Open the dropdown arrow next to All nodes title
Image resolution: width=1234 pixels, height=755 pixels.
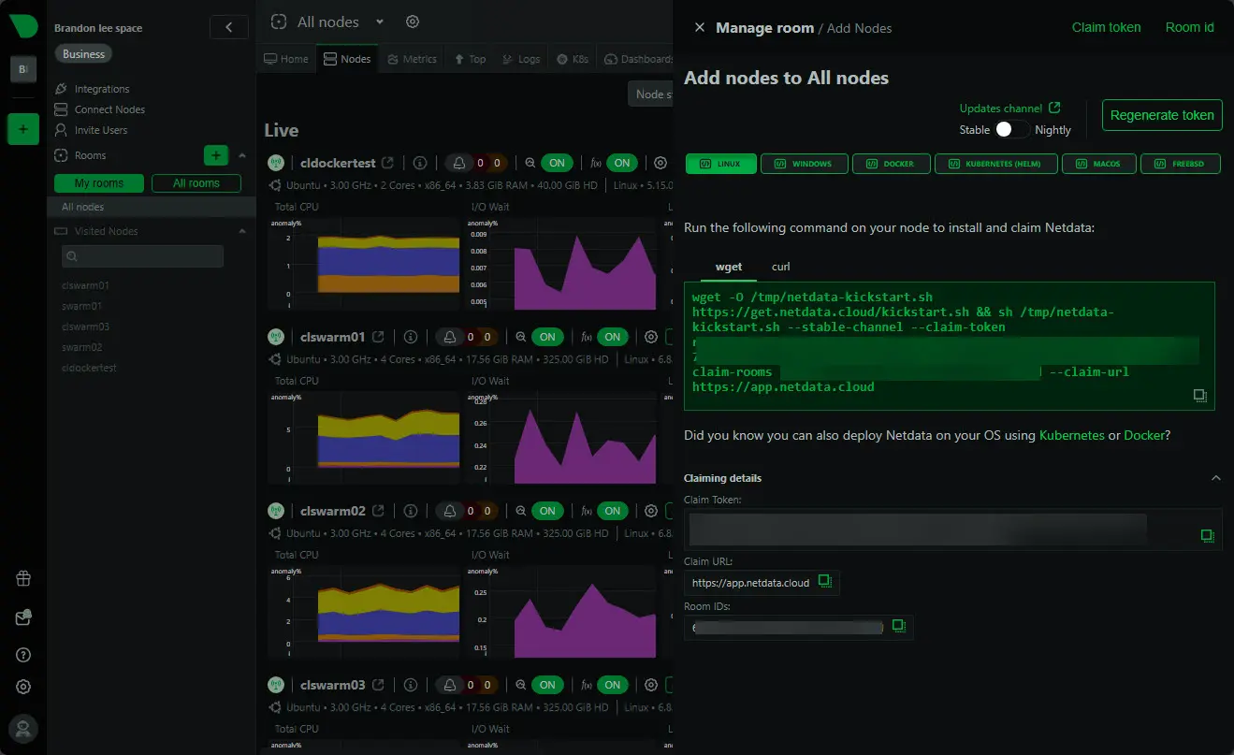point(380,22)
